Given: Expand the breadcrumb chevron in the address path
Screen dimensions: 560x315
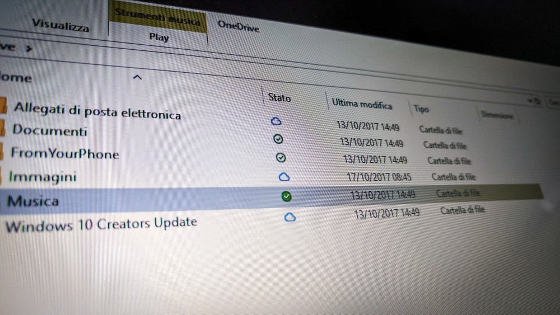Looking at the screenshot, I should click(29, 48).
